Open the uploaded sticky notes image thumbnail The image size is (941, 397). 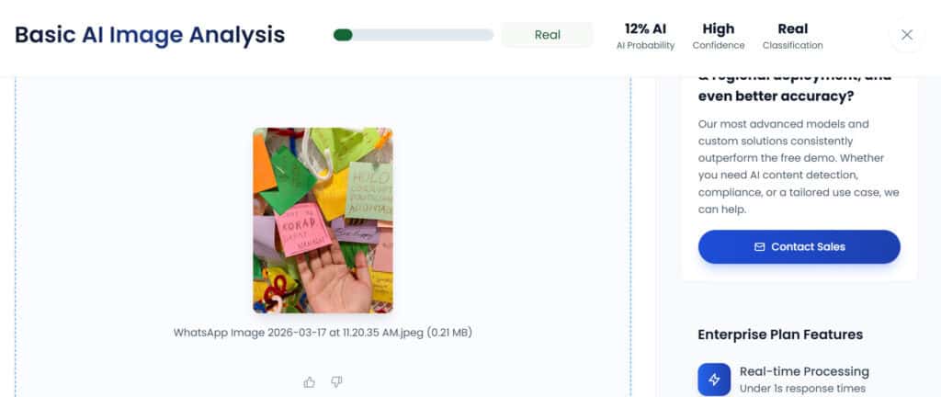[323, 220]
